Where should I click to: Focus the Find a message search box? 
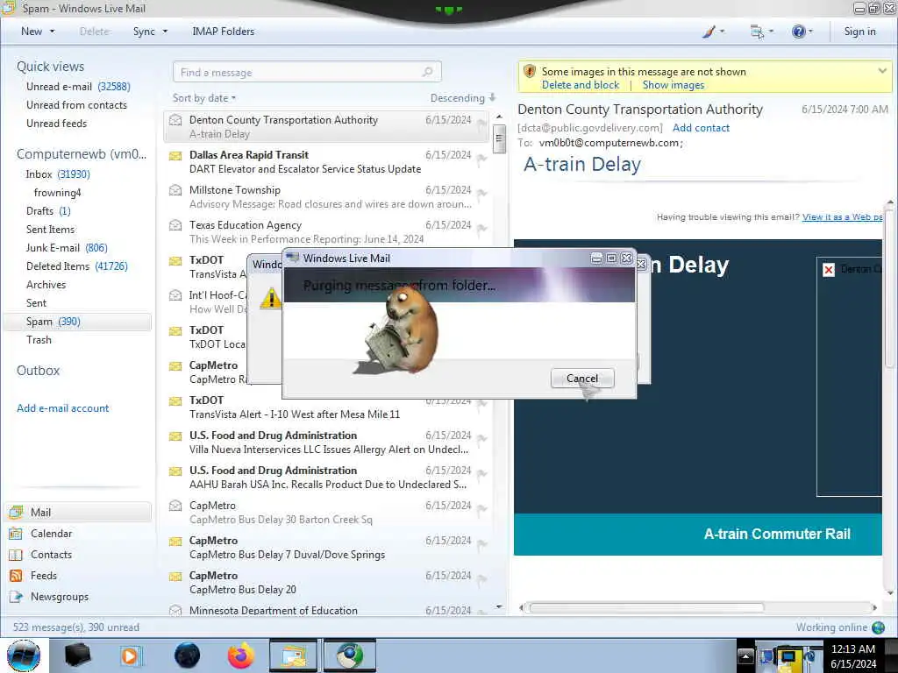point(306,72)
